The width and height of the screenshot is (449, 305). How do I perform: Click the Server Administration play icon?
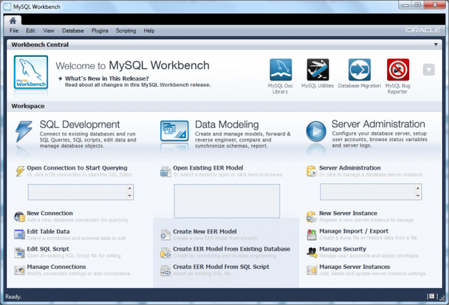point(316,131)
